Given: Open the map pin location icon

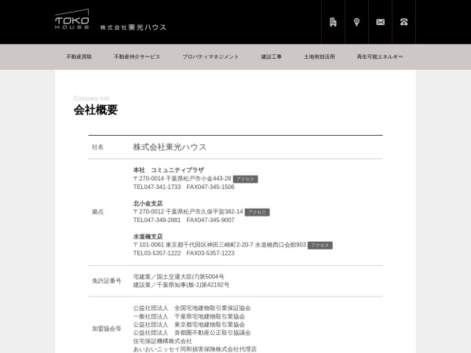Looking at the screenshot, I should click(x=356, y=22).
